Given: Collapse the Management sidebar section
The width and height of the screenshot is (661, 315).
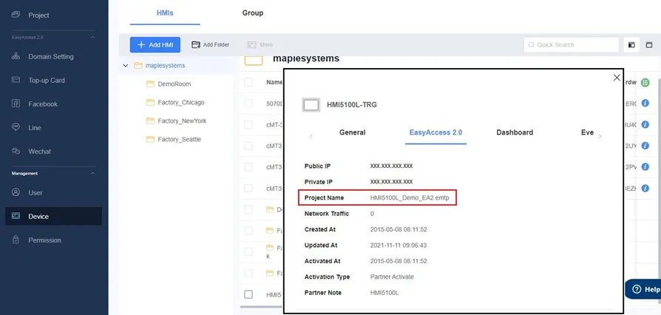Looking at the screenshot, I should click(92, 173).
